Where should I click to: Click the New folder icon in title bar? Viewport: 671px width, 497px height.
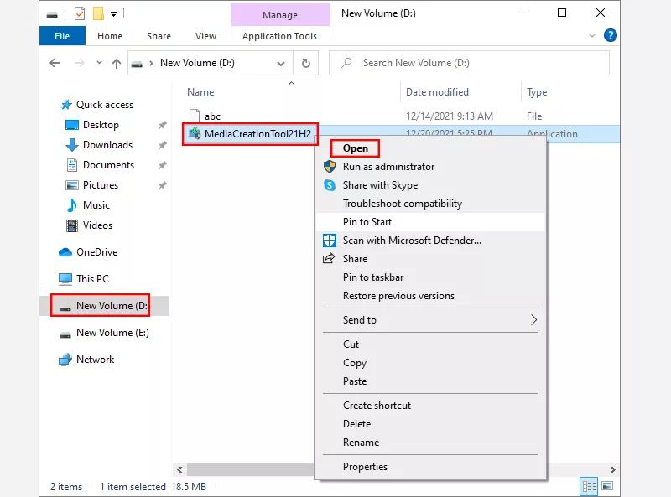(x=98, y=13)
